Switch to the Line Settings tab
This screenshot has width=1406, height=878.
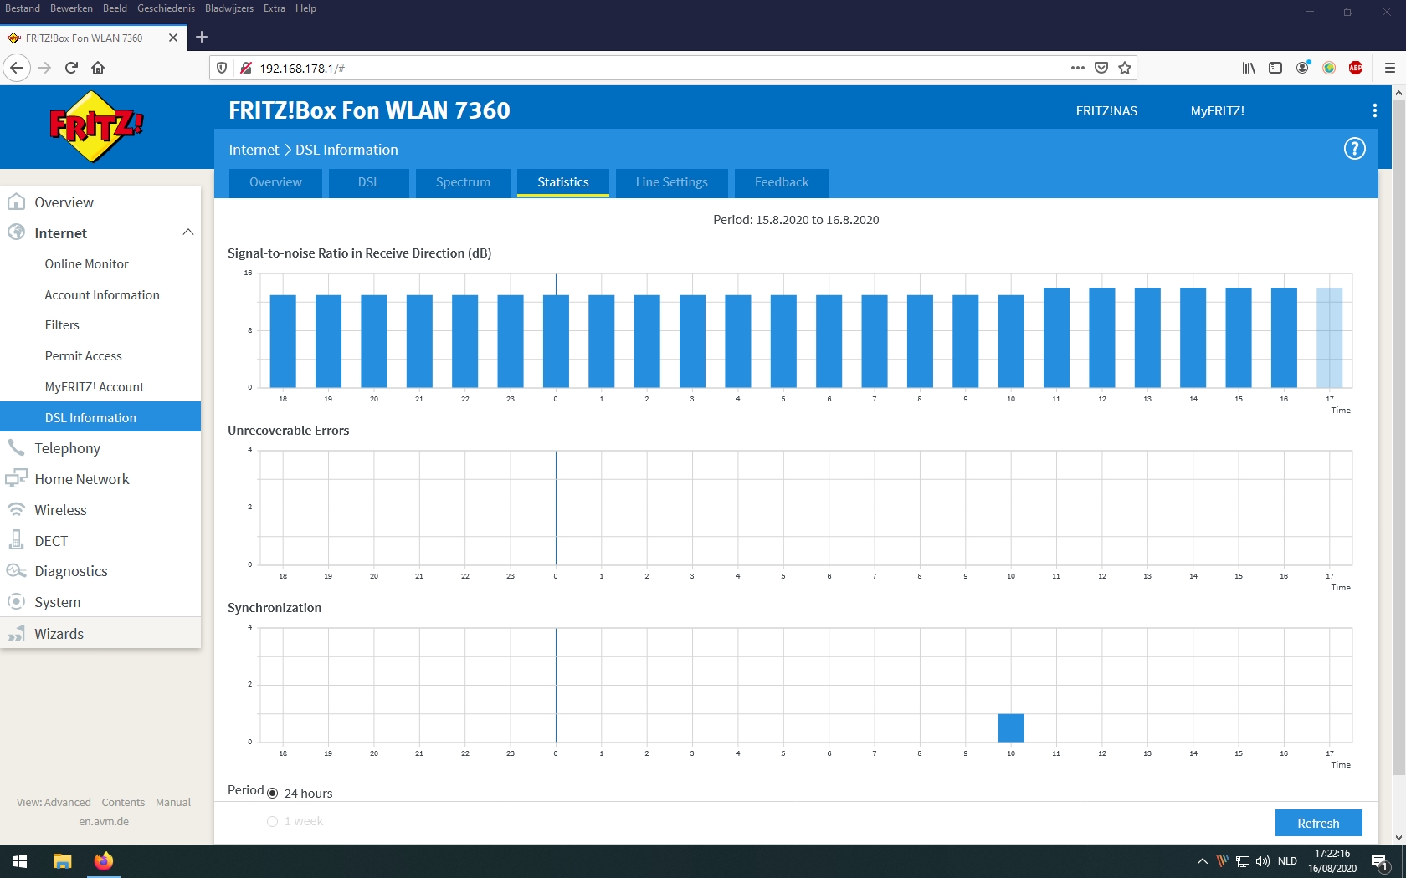pyautogui.click(x=671, y=182)
